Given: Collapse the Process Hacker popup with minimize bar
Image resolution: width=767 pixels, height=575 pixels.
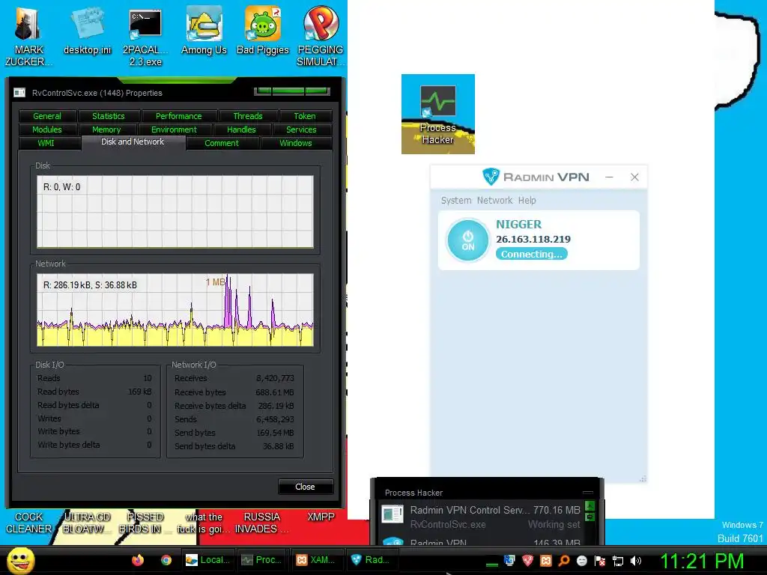Looking at the screenshot, I should point(588,493).
